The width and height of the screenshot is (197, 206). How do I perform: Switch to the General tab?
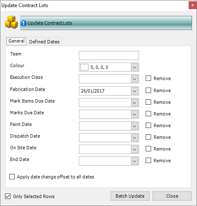coord(16,41)
